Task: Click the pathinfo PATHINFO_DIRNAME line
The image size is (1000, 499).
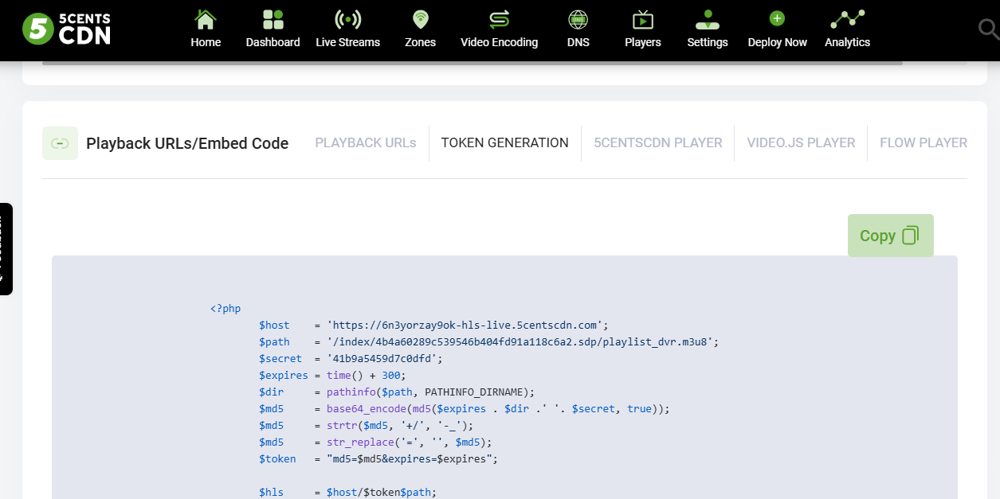Action: click(397, 392)
